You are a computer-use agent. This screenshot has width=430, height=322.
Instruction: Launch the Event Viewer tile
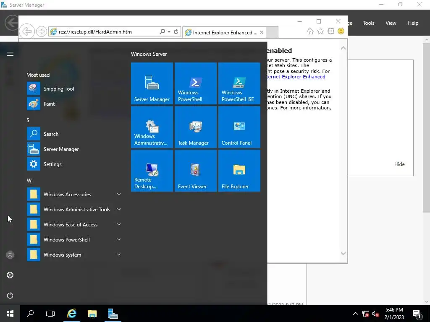click(x=196, y=171)
